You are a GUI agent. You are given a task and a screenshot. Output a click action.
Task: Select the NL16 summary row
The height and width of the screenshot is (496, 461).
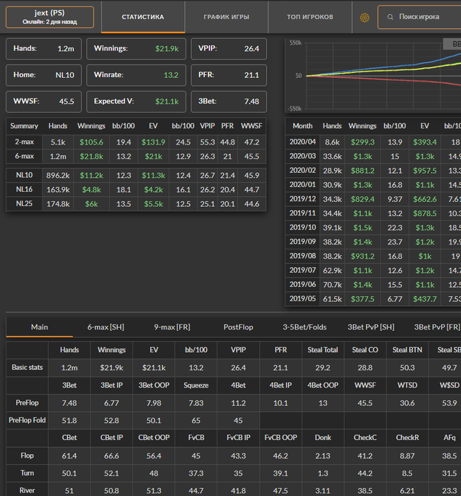click(x=136, y=189)
